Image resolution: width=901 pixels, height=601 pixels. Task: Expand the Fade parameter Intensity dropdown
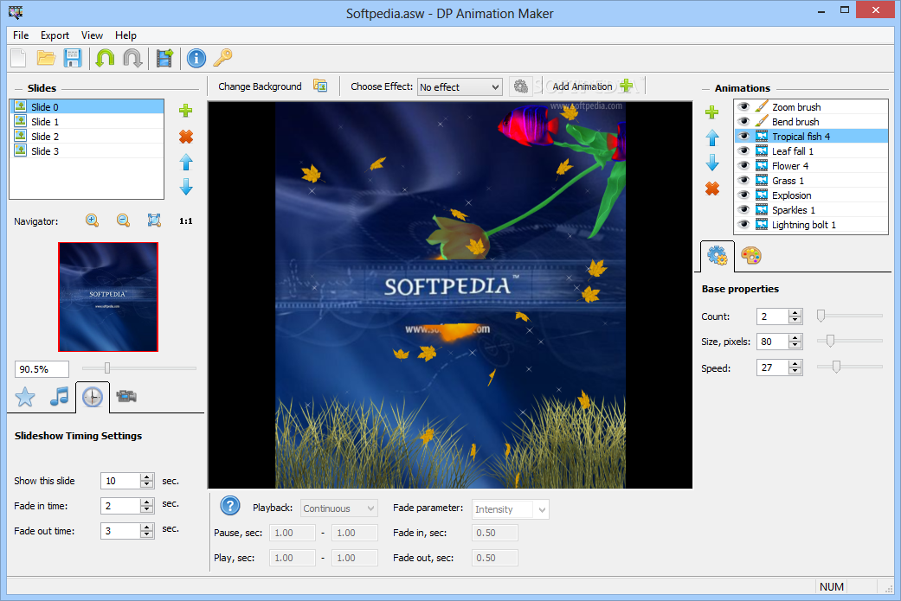tap(511, 509)
